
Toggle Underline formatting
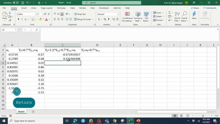25,19
